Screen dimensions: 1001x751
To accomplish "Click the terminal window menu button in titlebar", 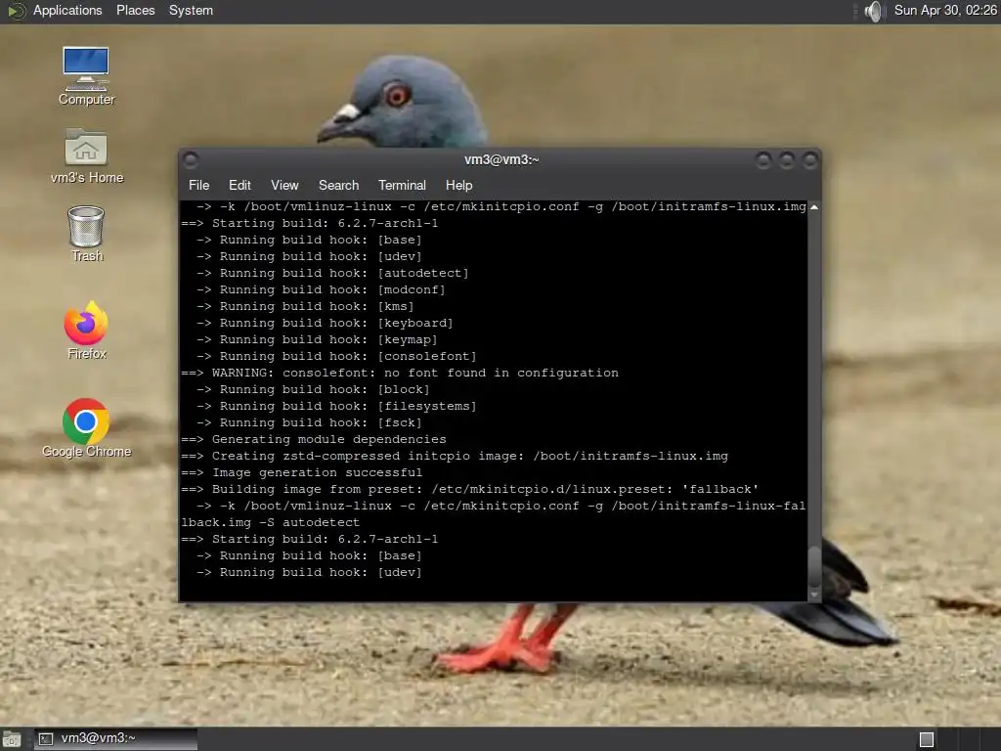I will tap(191, 159).
